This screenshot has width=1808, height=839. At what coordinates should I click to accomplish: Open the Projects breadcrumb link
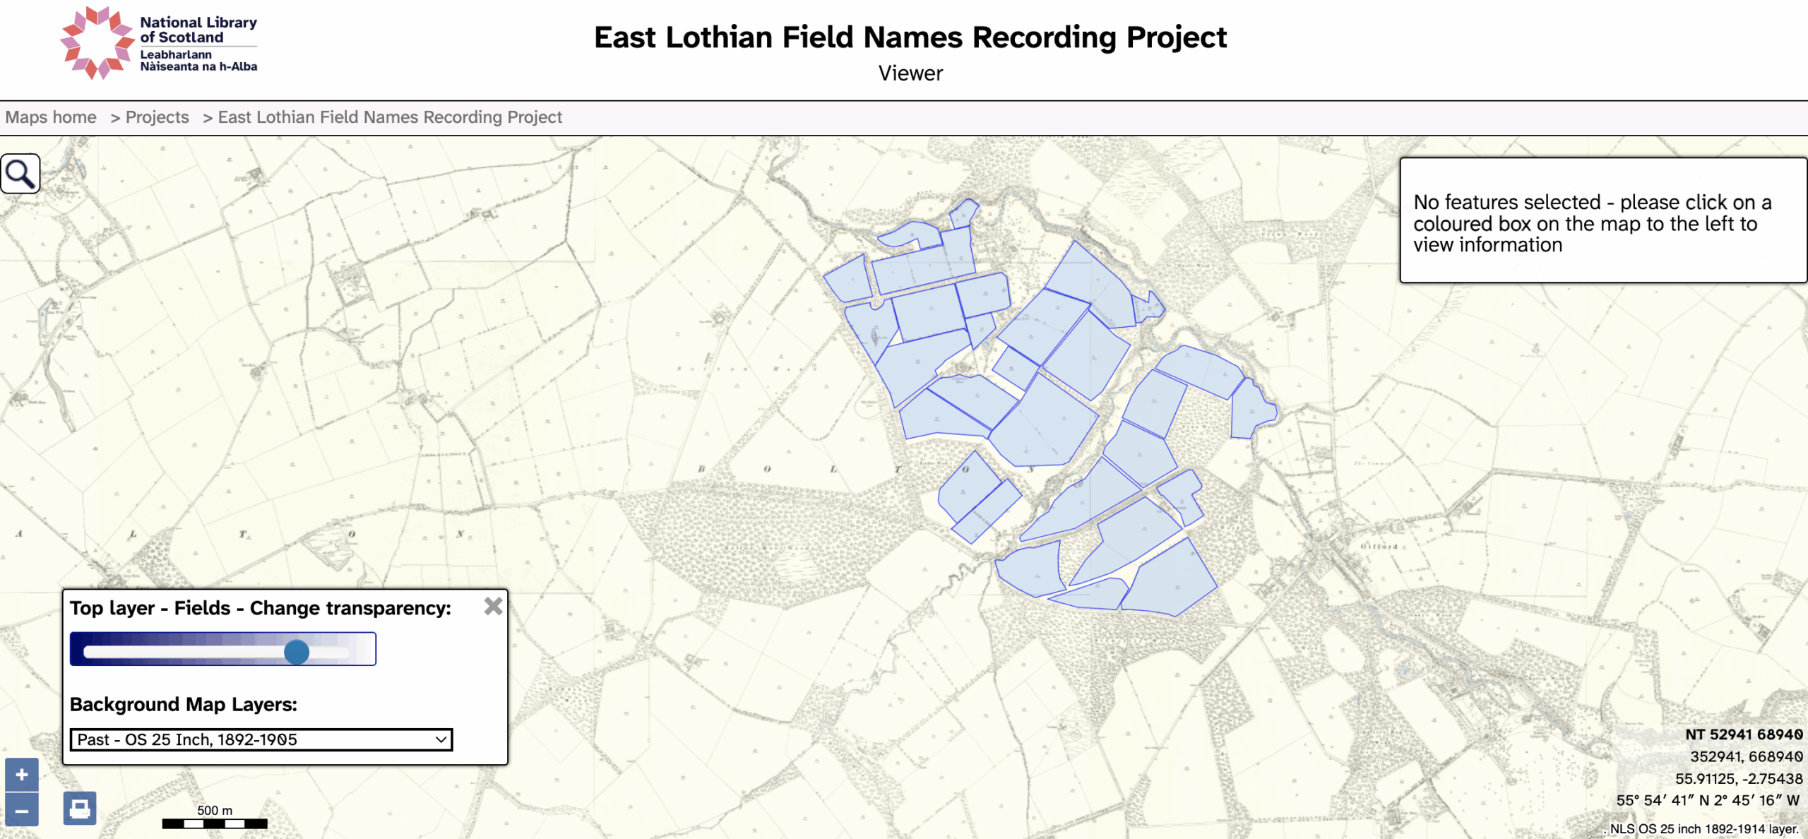pos(157,117)
